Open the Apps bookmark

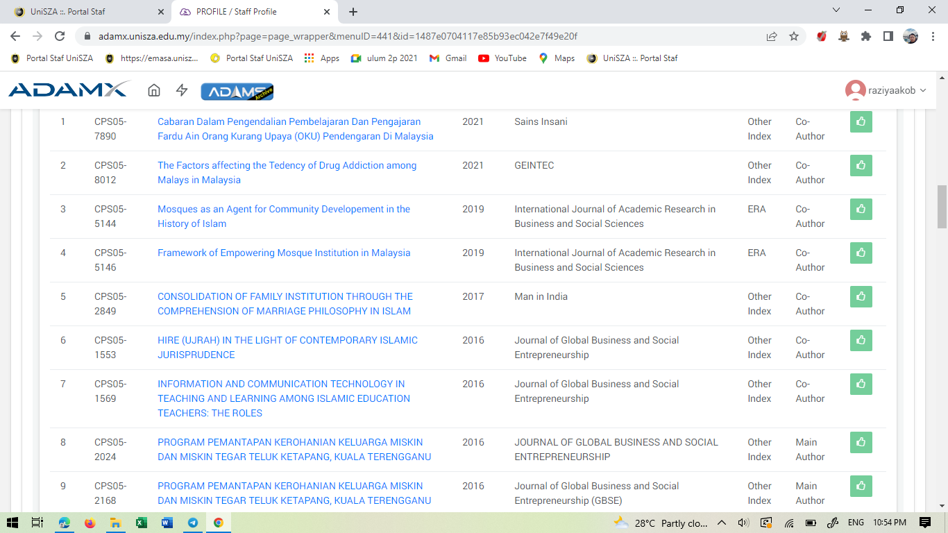[x=322, y=58]
